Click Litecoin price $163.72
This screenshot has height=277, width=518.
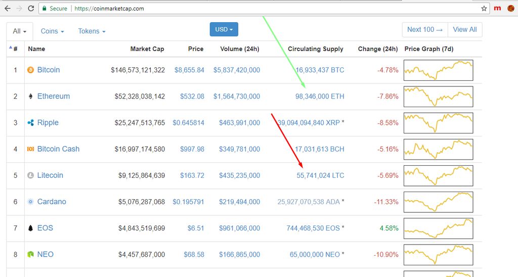tap(192, 175)
